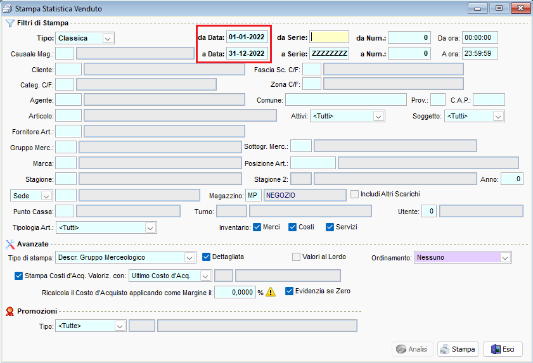Open the Tipo di stampa dropdown
The height and width of the screenshot is (363, 533).
(189, 258)
